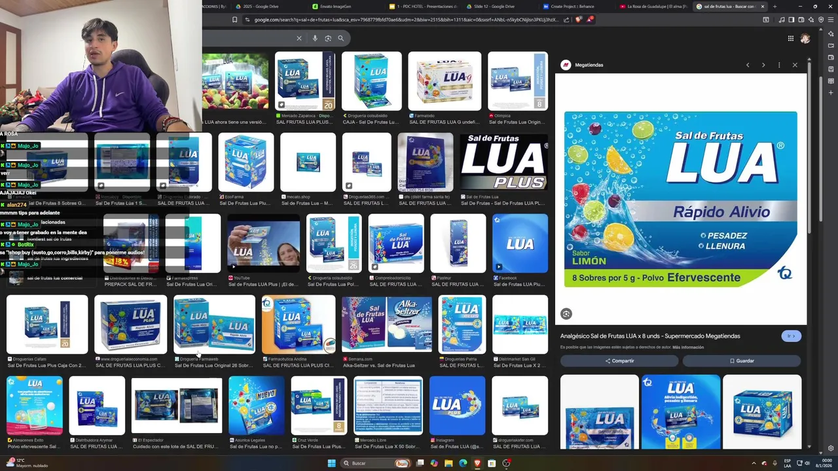Click the Ir visit button

(x=791, y=336)
